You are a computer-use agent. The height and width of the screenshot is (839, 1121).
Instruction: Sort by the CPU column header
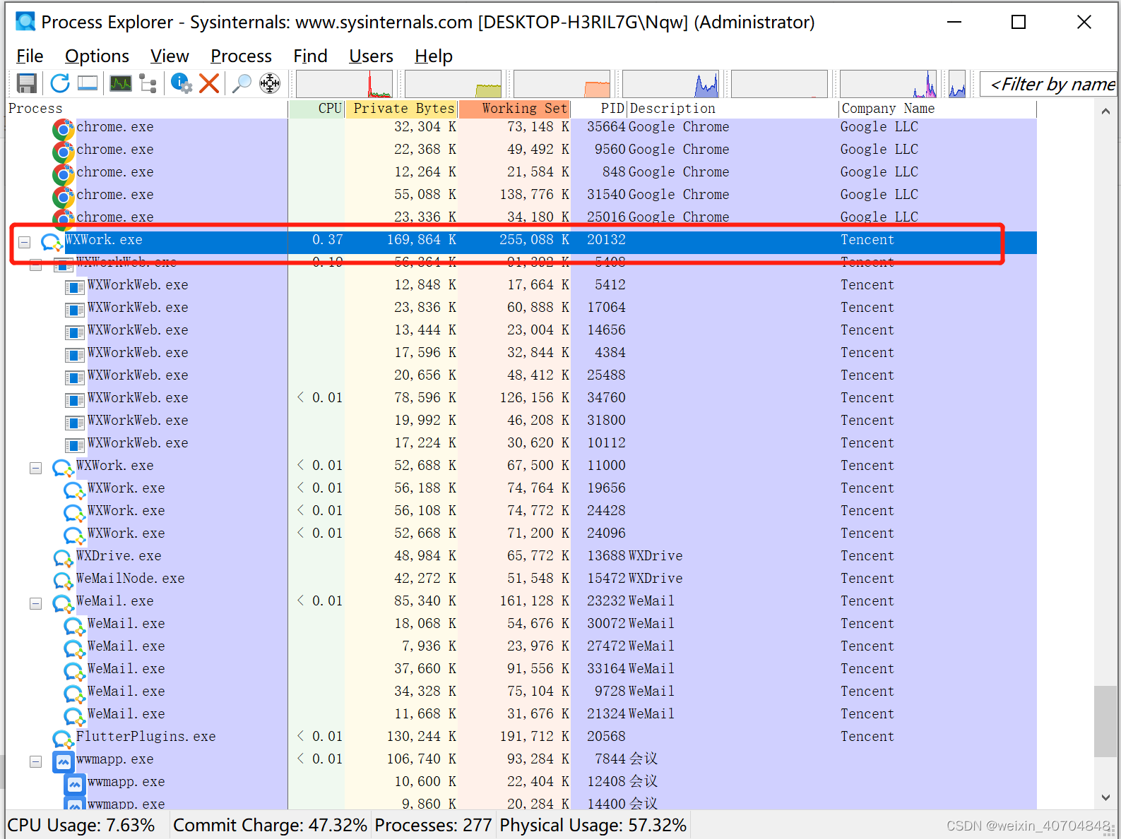316,108
